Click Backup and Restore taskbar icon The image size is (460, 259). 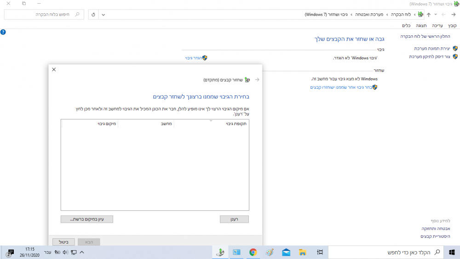click(220, 252)
